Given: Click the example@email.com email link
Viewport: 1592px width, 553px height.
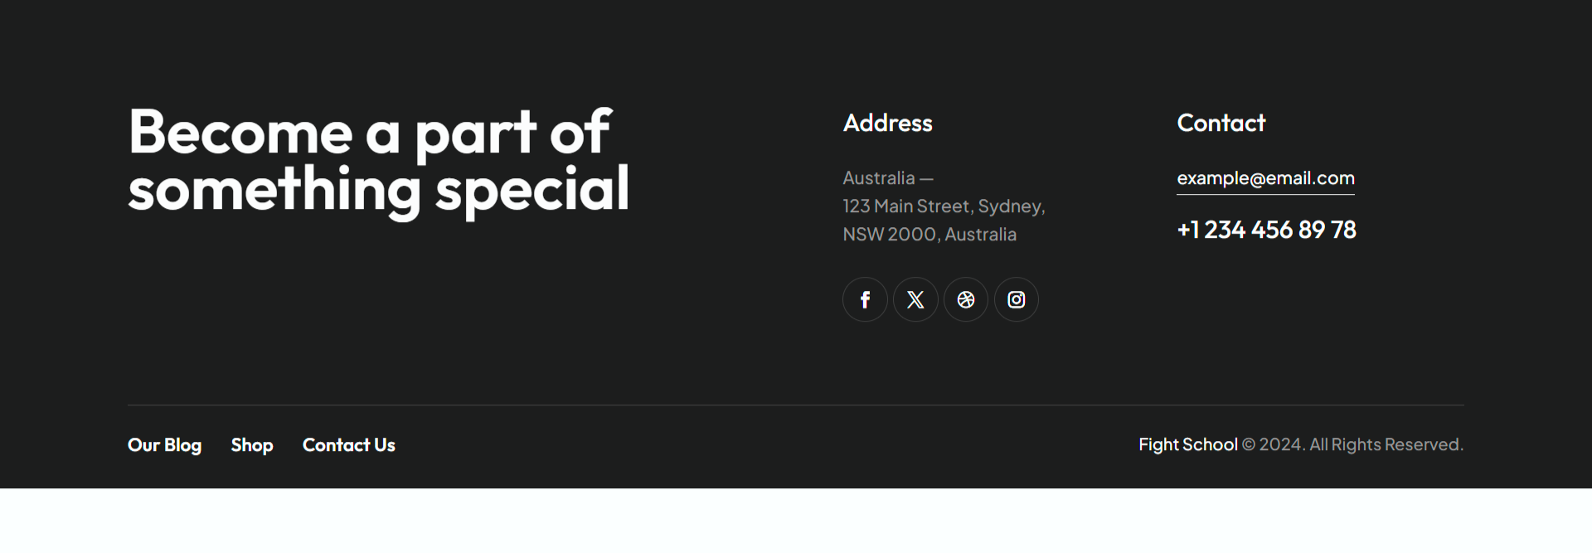Looking at the screenshot, I should (x=1265, y=178).
